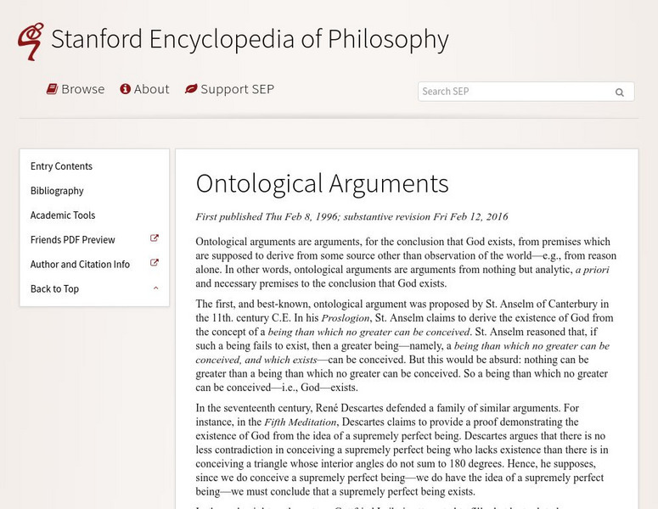Open Academic Tools sidebar link
Viewport: 658px width, 509px height.
coord(63,215)
